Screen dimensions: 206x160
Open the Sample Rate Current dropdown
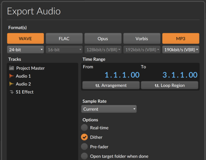click(109, 109)
